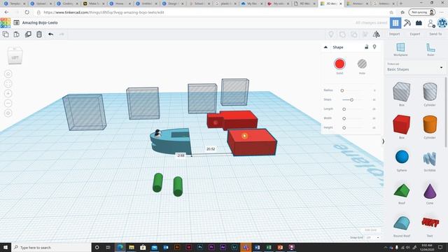Click the Home view icon

pos(8,74)
